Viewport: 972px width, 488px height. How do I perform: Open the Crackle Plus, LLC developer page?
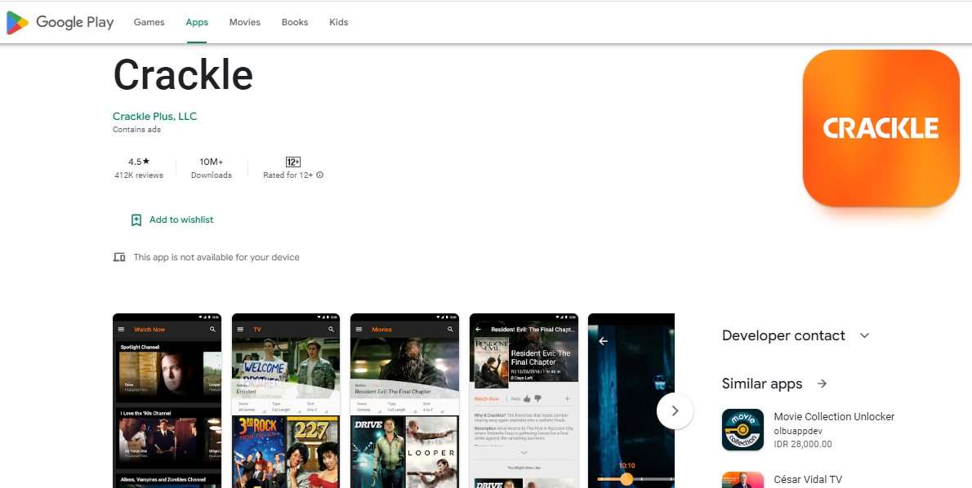click(155, 117)
